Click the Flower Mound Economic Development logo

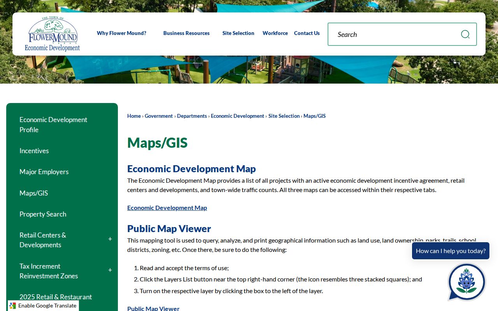click(53, 34)
